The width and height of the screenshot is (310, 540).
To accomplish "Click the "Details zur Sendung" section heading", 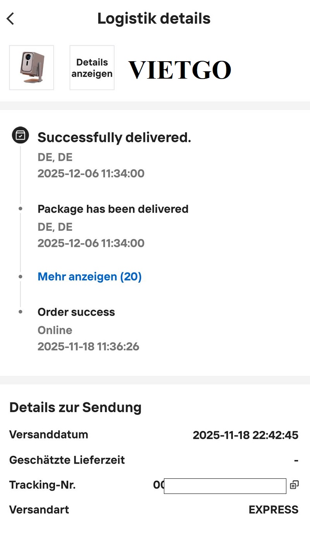I will (75, 408).
